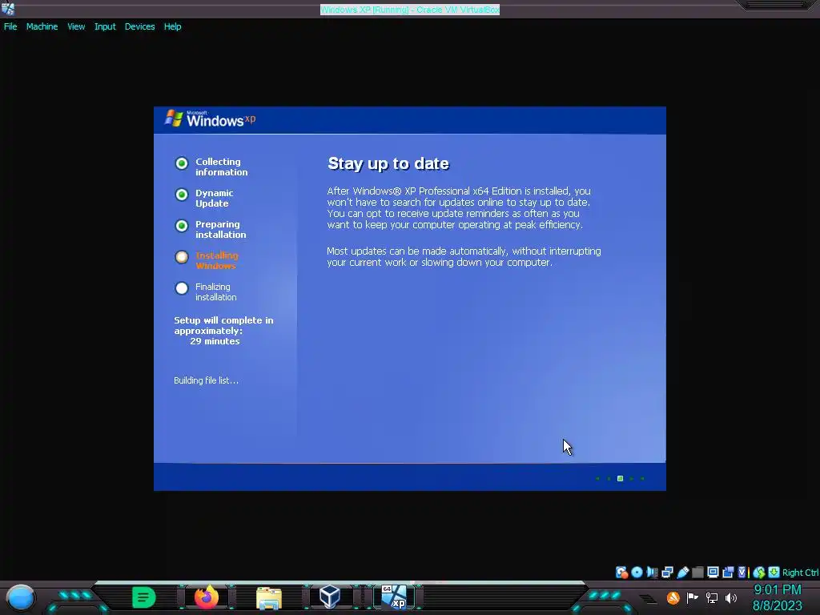The height and width of the screenshot is (615, 820).
Task: Click the audio status icon
Action: pyautogui.click(x=652, y=572)
